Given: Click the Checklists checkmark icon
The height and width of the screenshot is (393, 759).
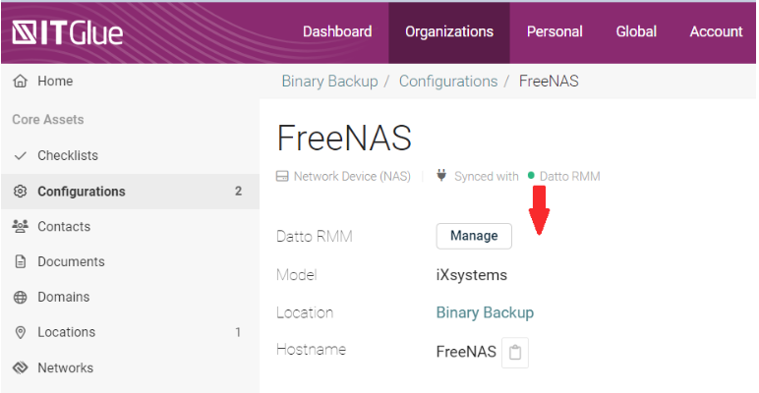Looking at the screenshot, I should [x=20, y=156].
